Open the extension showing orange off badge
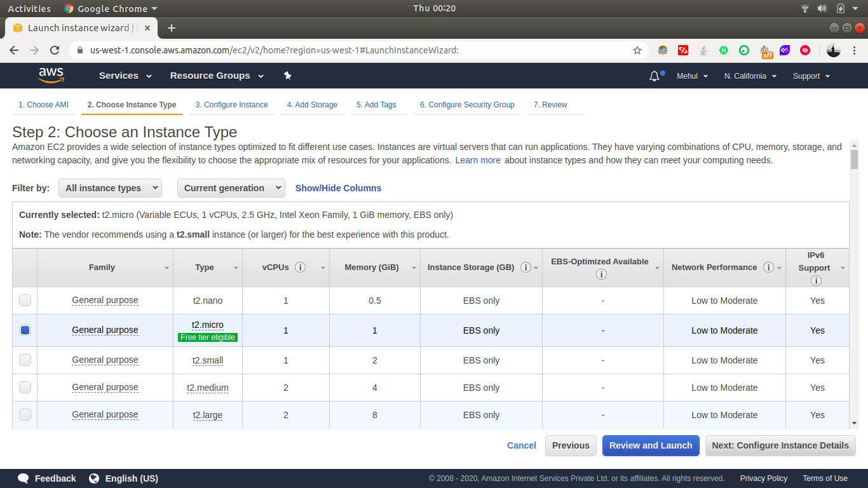868x488 pixels. (x=766, y=51)
